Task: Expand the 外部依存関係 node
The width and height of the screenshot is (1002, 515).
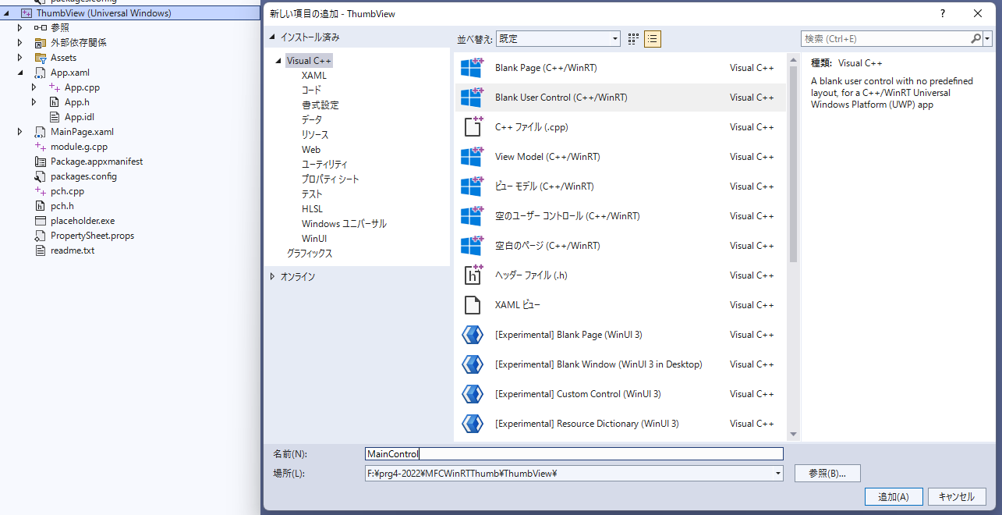Action: 20,43
